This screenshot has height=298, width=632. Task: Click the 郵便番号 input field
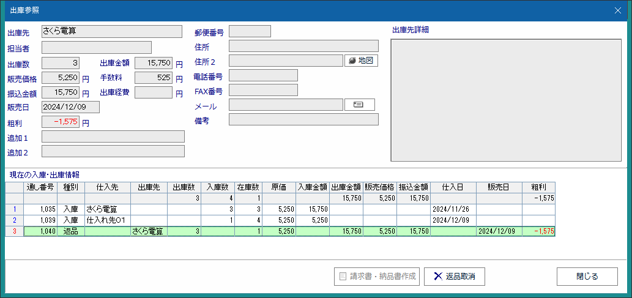249,32
